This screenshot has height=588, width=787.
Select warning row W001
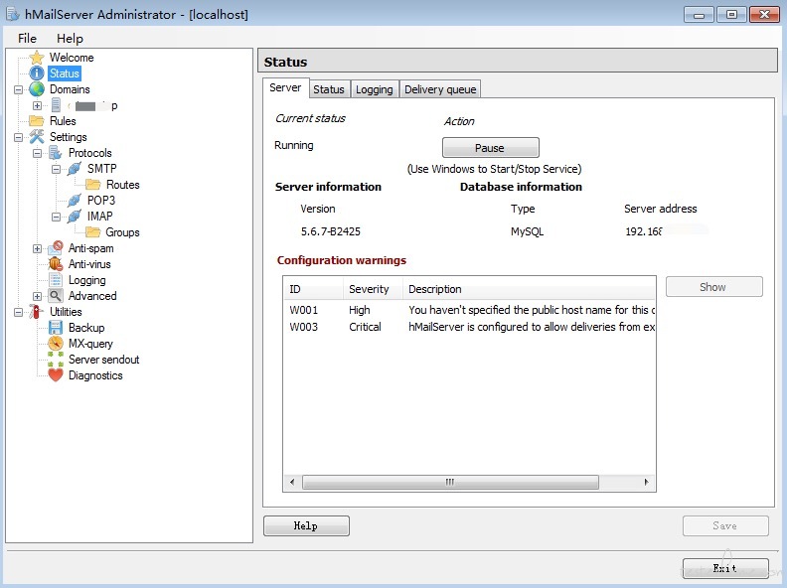469,310
